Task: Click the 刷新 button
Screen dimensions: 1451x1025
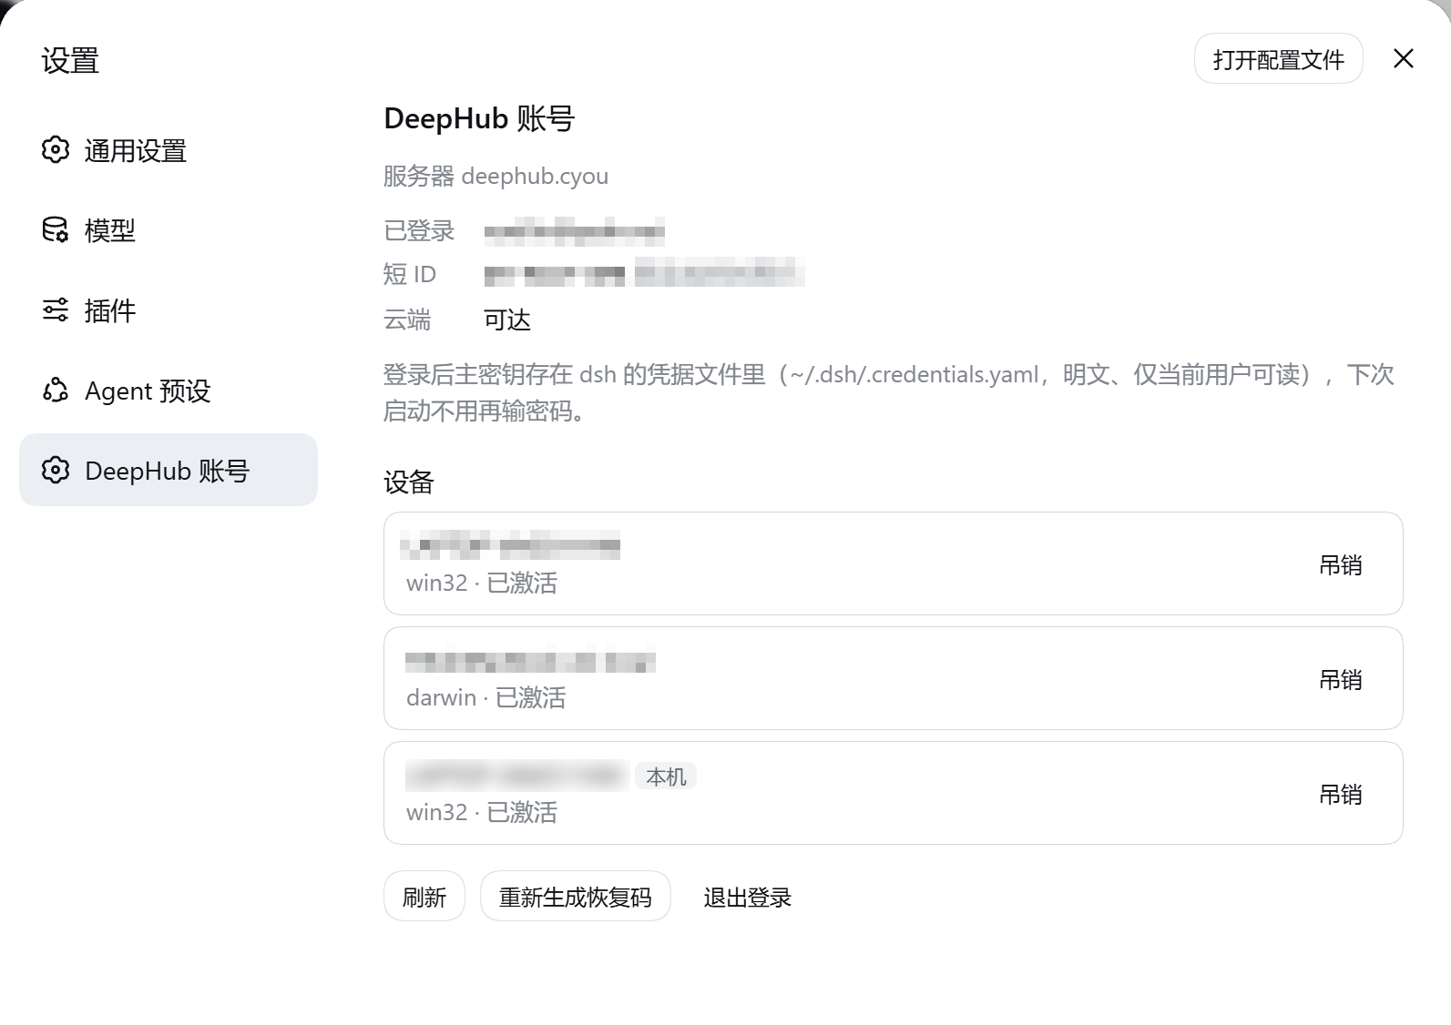Action: pos(424,897)
